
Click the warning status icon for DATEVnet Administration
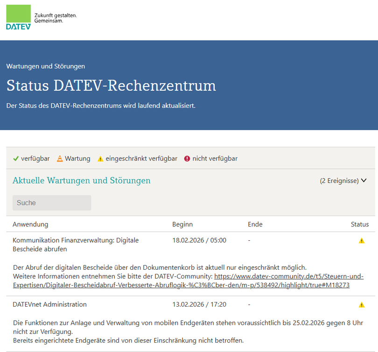pyautogui.click(x=362, y=305)
